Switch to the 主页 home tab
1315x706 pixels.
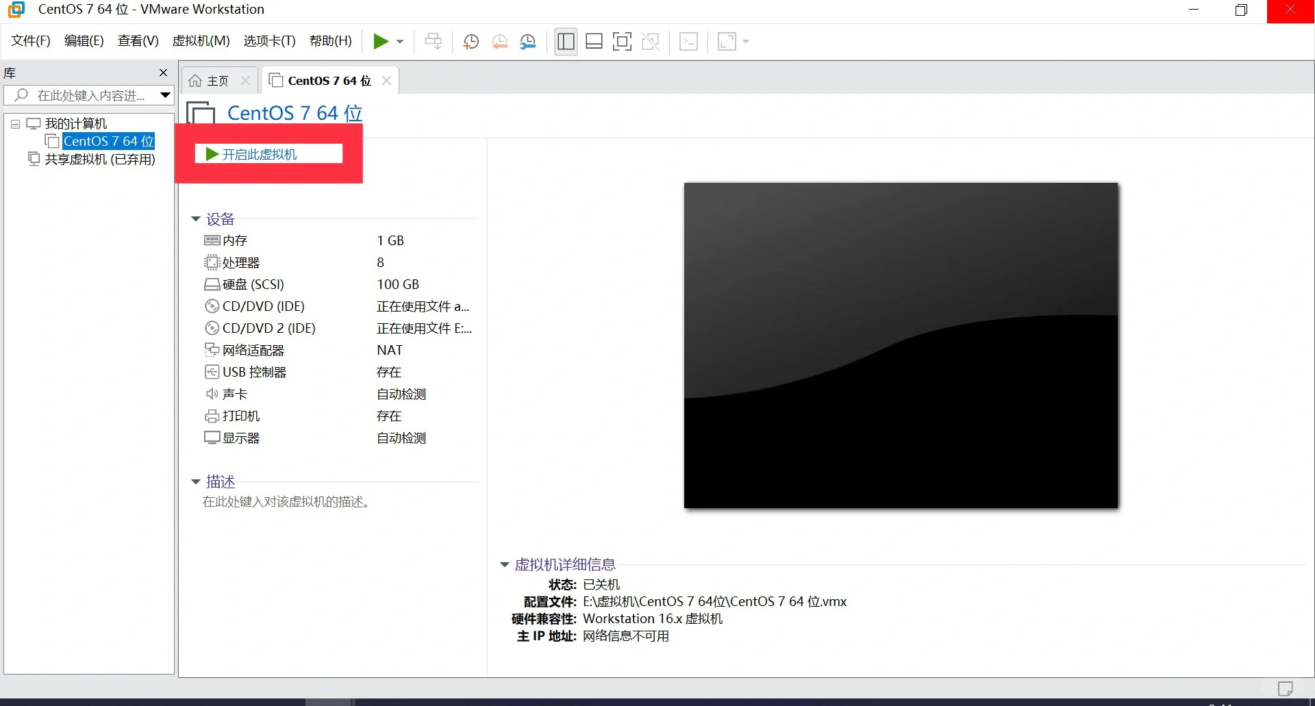click(216, 80)
